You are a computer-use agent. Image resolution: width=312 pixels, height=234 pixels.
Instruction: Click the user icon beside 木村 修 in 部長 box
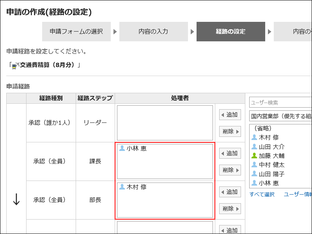coord(122,187)
